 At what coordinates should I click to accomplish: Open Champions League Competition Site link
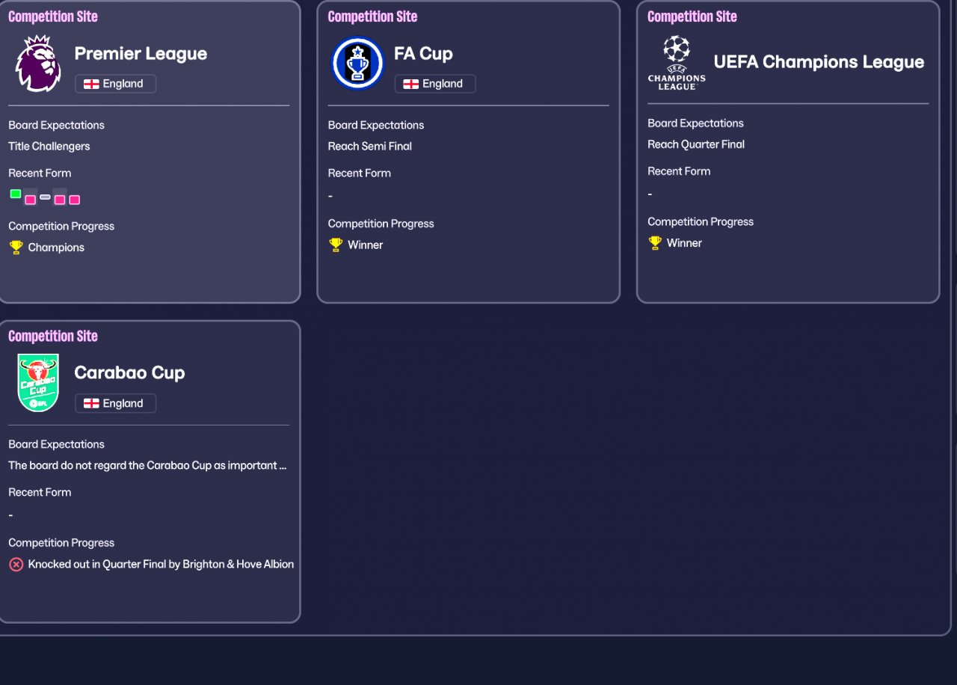click(692, 16)
